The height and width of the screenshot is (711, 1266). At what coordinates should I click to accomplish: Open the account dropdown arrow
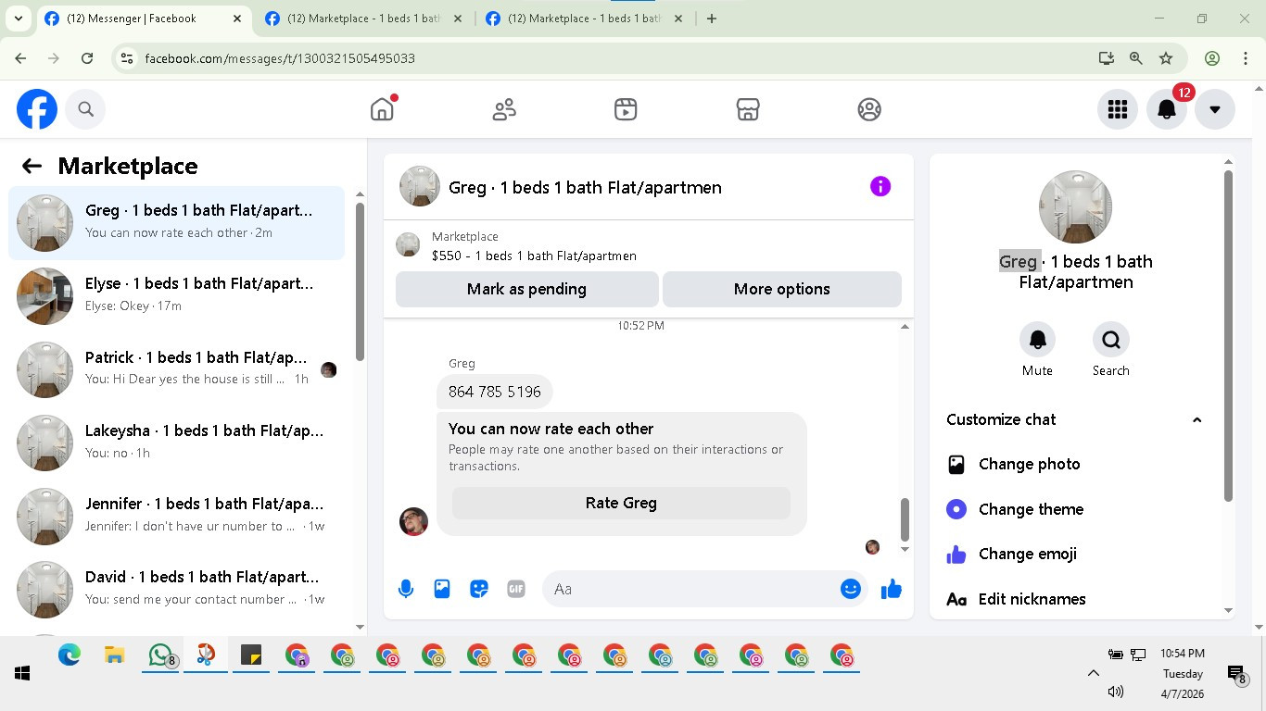click(1215, 109)
